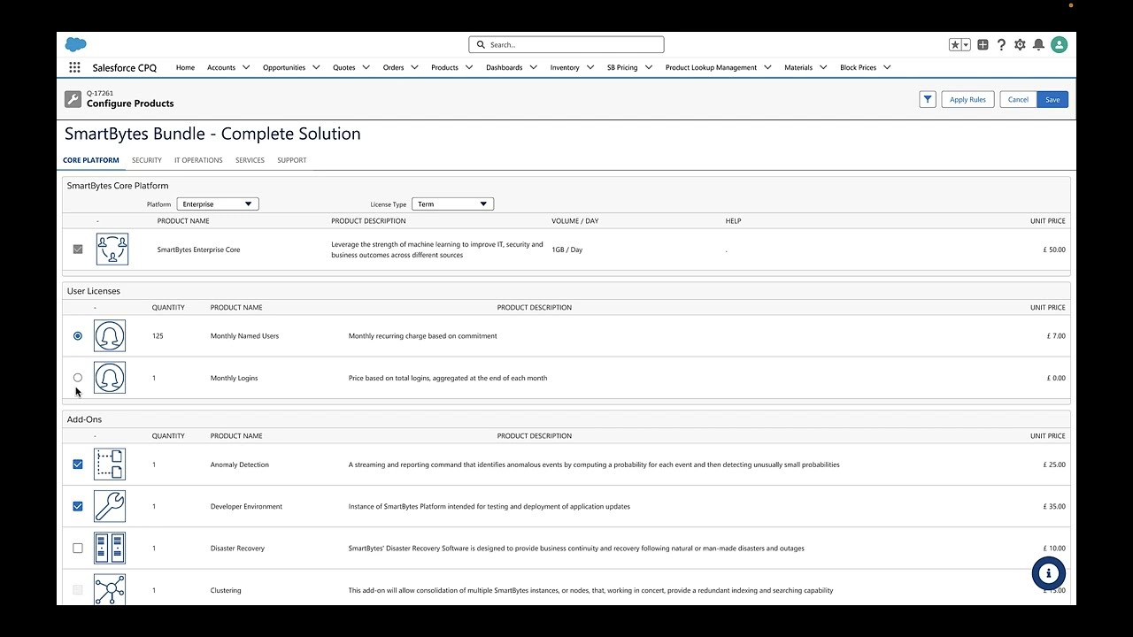
Task: Switch to the Security tab
Action: 147,160
